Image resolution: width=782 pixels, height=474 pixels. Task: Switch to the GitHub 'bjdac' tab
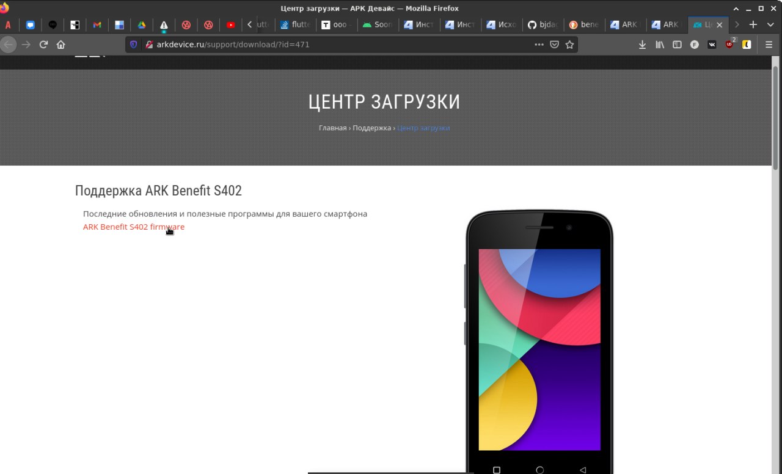543,25
